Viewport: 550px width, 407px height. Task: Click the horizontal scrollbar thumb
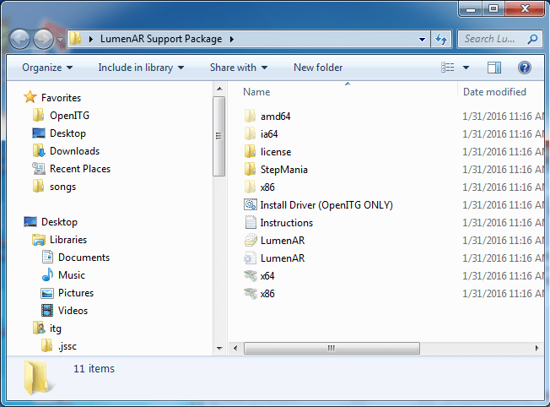(332, 348)
